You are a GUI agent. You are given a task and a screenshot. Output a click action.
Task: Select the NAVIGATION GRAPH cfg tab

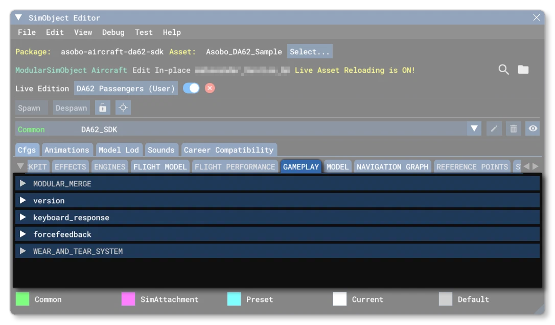pyautogui.click(x=392, y=166)
